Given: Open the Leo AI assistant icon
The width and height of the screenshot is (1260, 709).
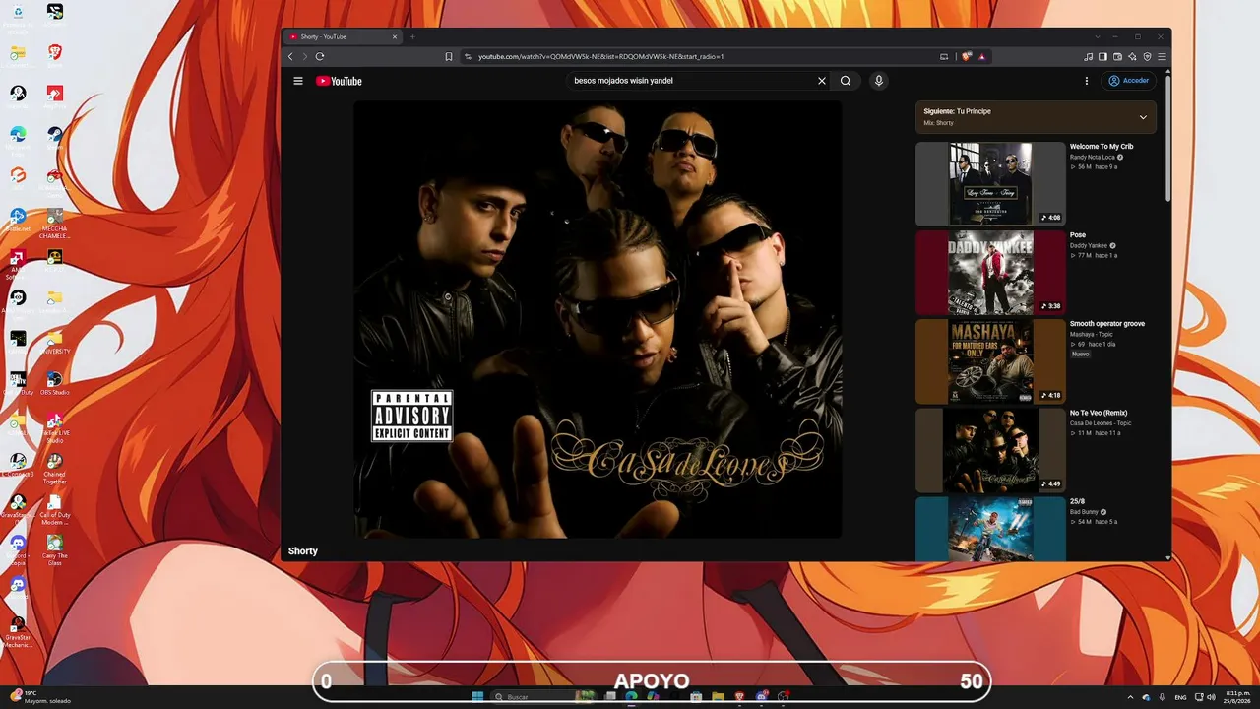Looking at the screenshot, I should (x=1133, y=57).
